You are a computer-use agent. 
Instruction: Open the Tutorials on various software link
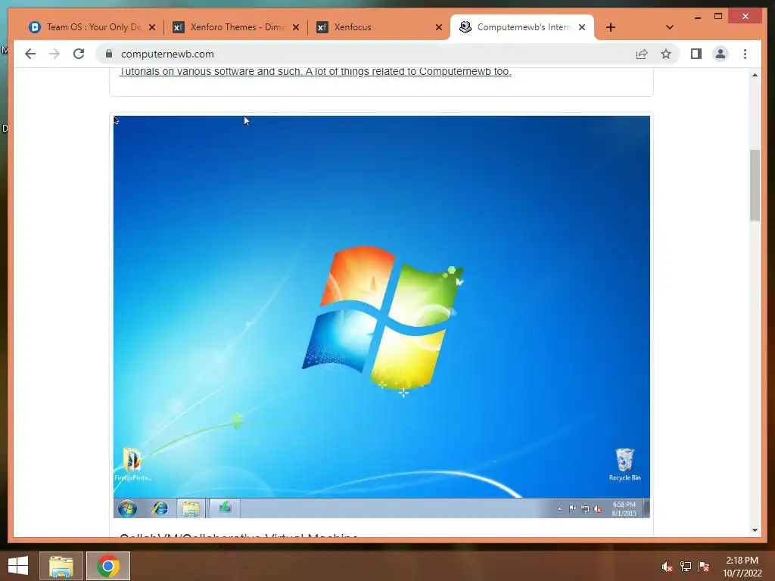316,71
